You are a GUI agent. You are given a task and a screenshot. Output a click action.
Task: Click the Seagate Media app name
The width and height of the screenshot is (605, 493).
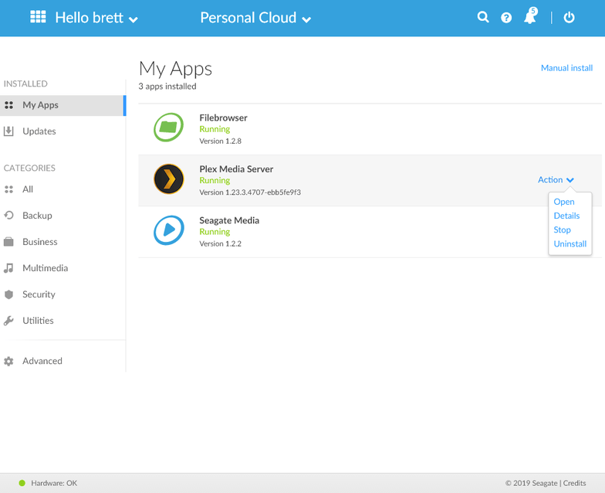[x=228, y=221]
